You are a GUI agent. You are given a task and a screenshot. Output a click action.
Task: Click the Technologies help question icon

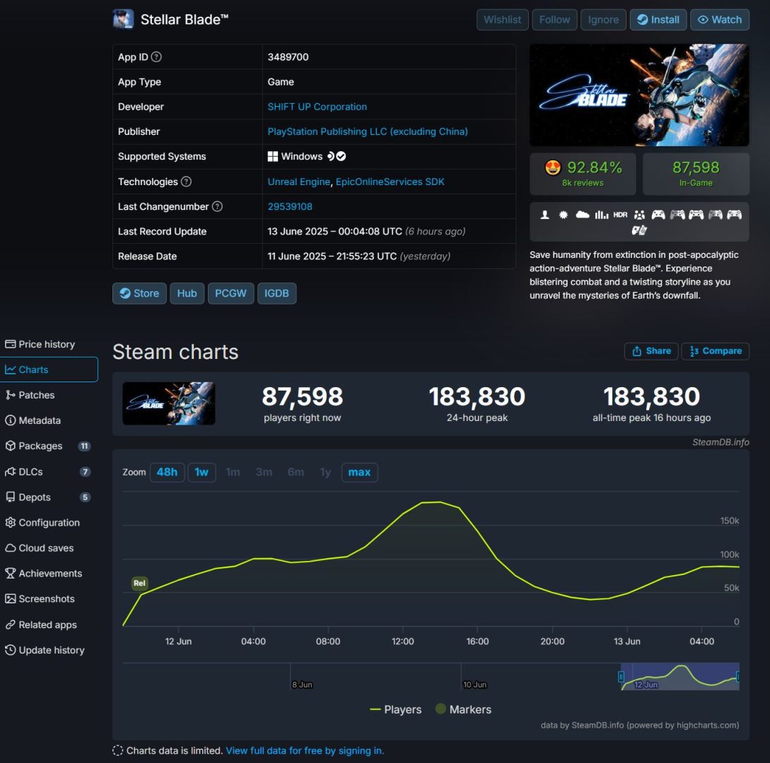coord(186,182)
